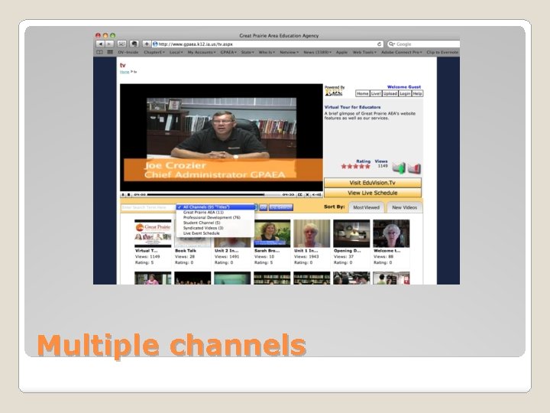Click the Help button

417,93
